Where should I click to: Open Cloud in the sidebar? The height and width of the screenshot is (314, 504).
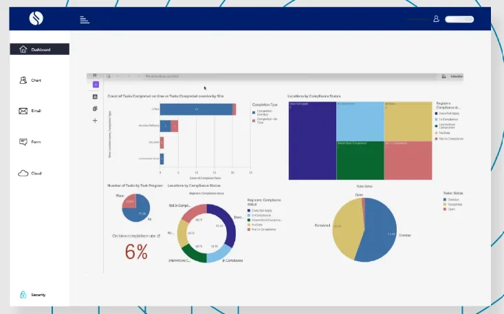click(x=36, y=173)
